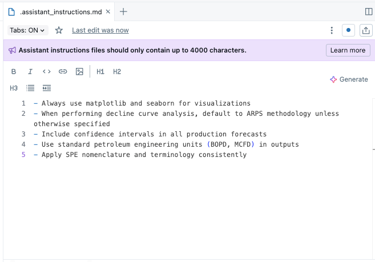Click the Generate button
Viewport: 375px width, 262px height.
click(349, 79)
